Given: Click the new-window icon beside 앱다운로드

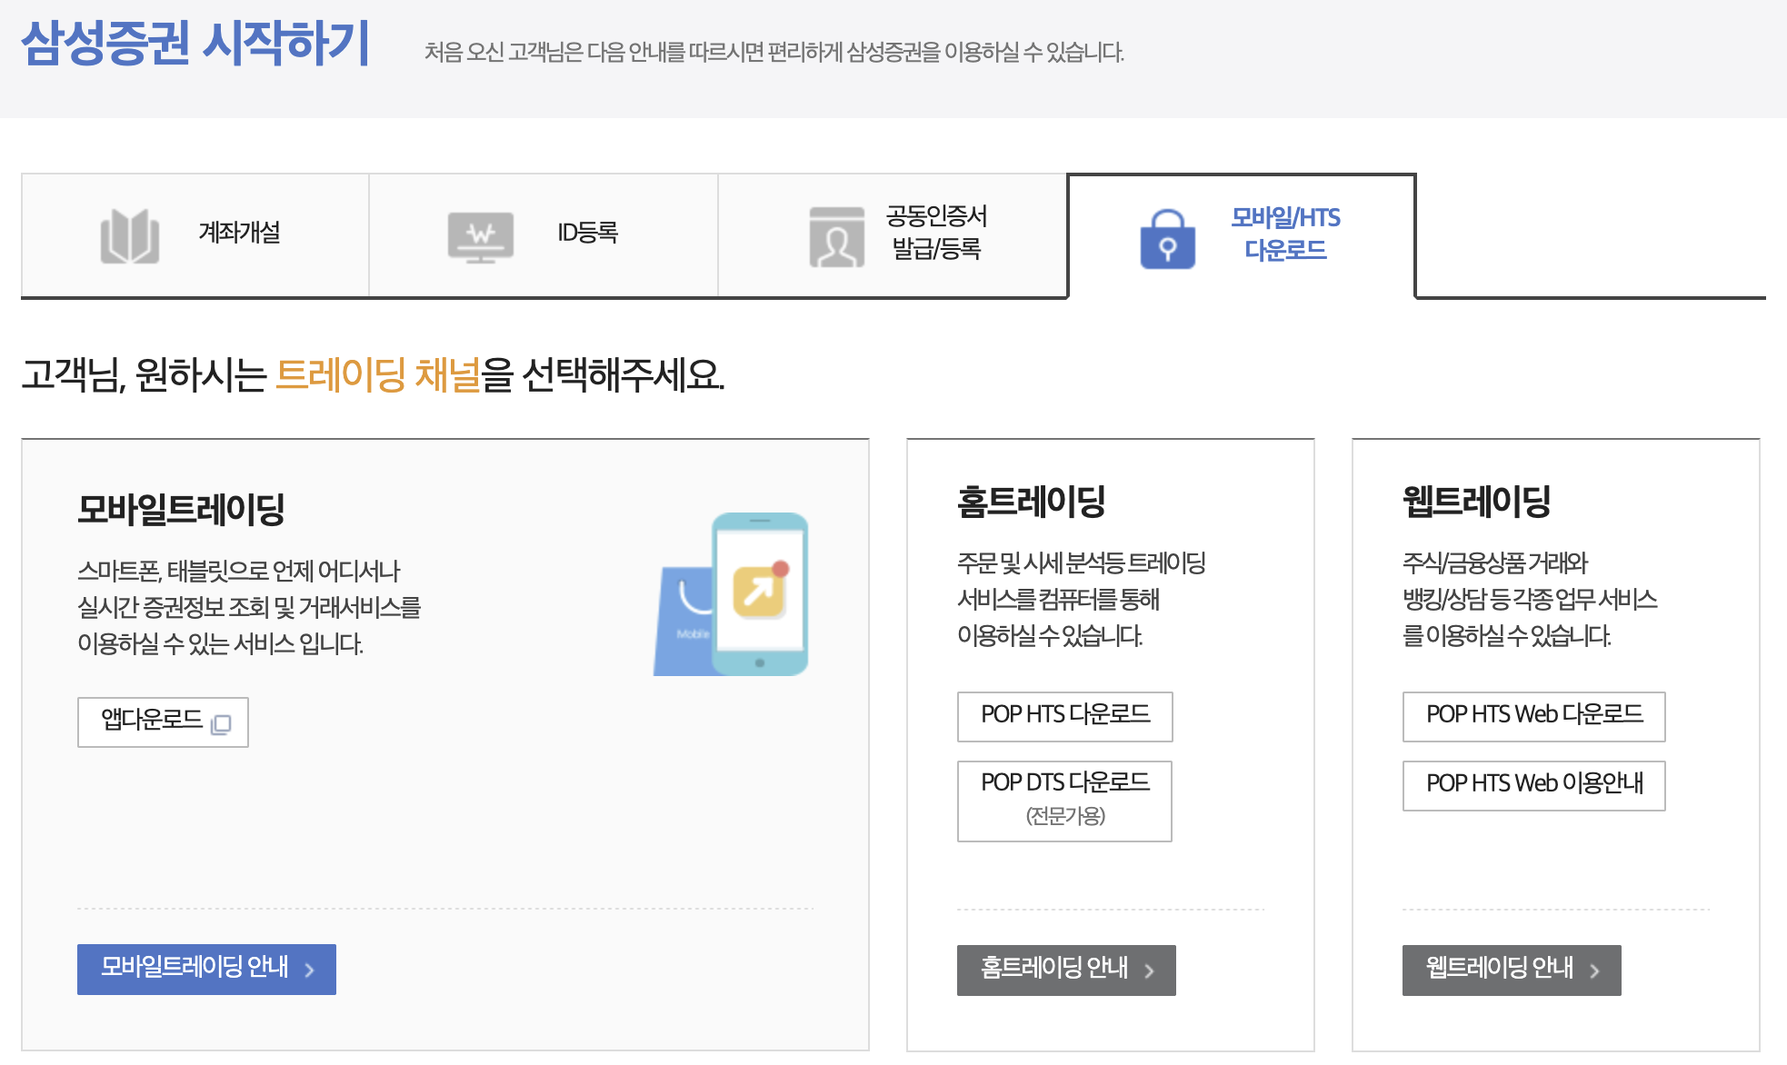Looking at the screenshot, I should (x=221, y=724).
